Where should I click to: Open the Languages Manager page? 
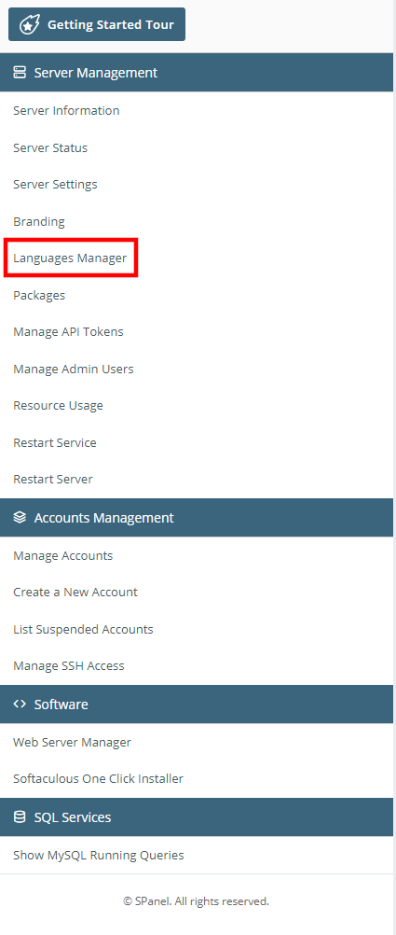tap(70, 258)
